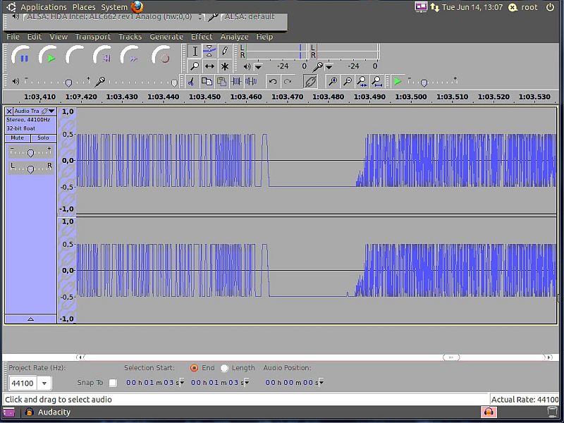Screen dimensions: 564x423
Task: Open output meter dropdown arrow
Action: (x=258, y=67)
